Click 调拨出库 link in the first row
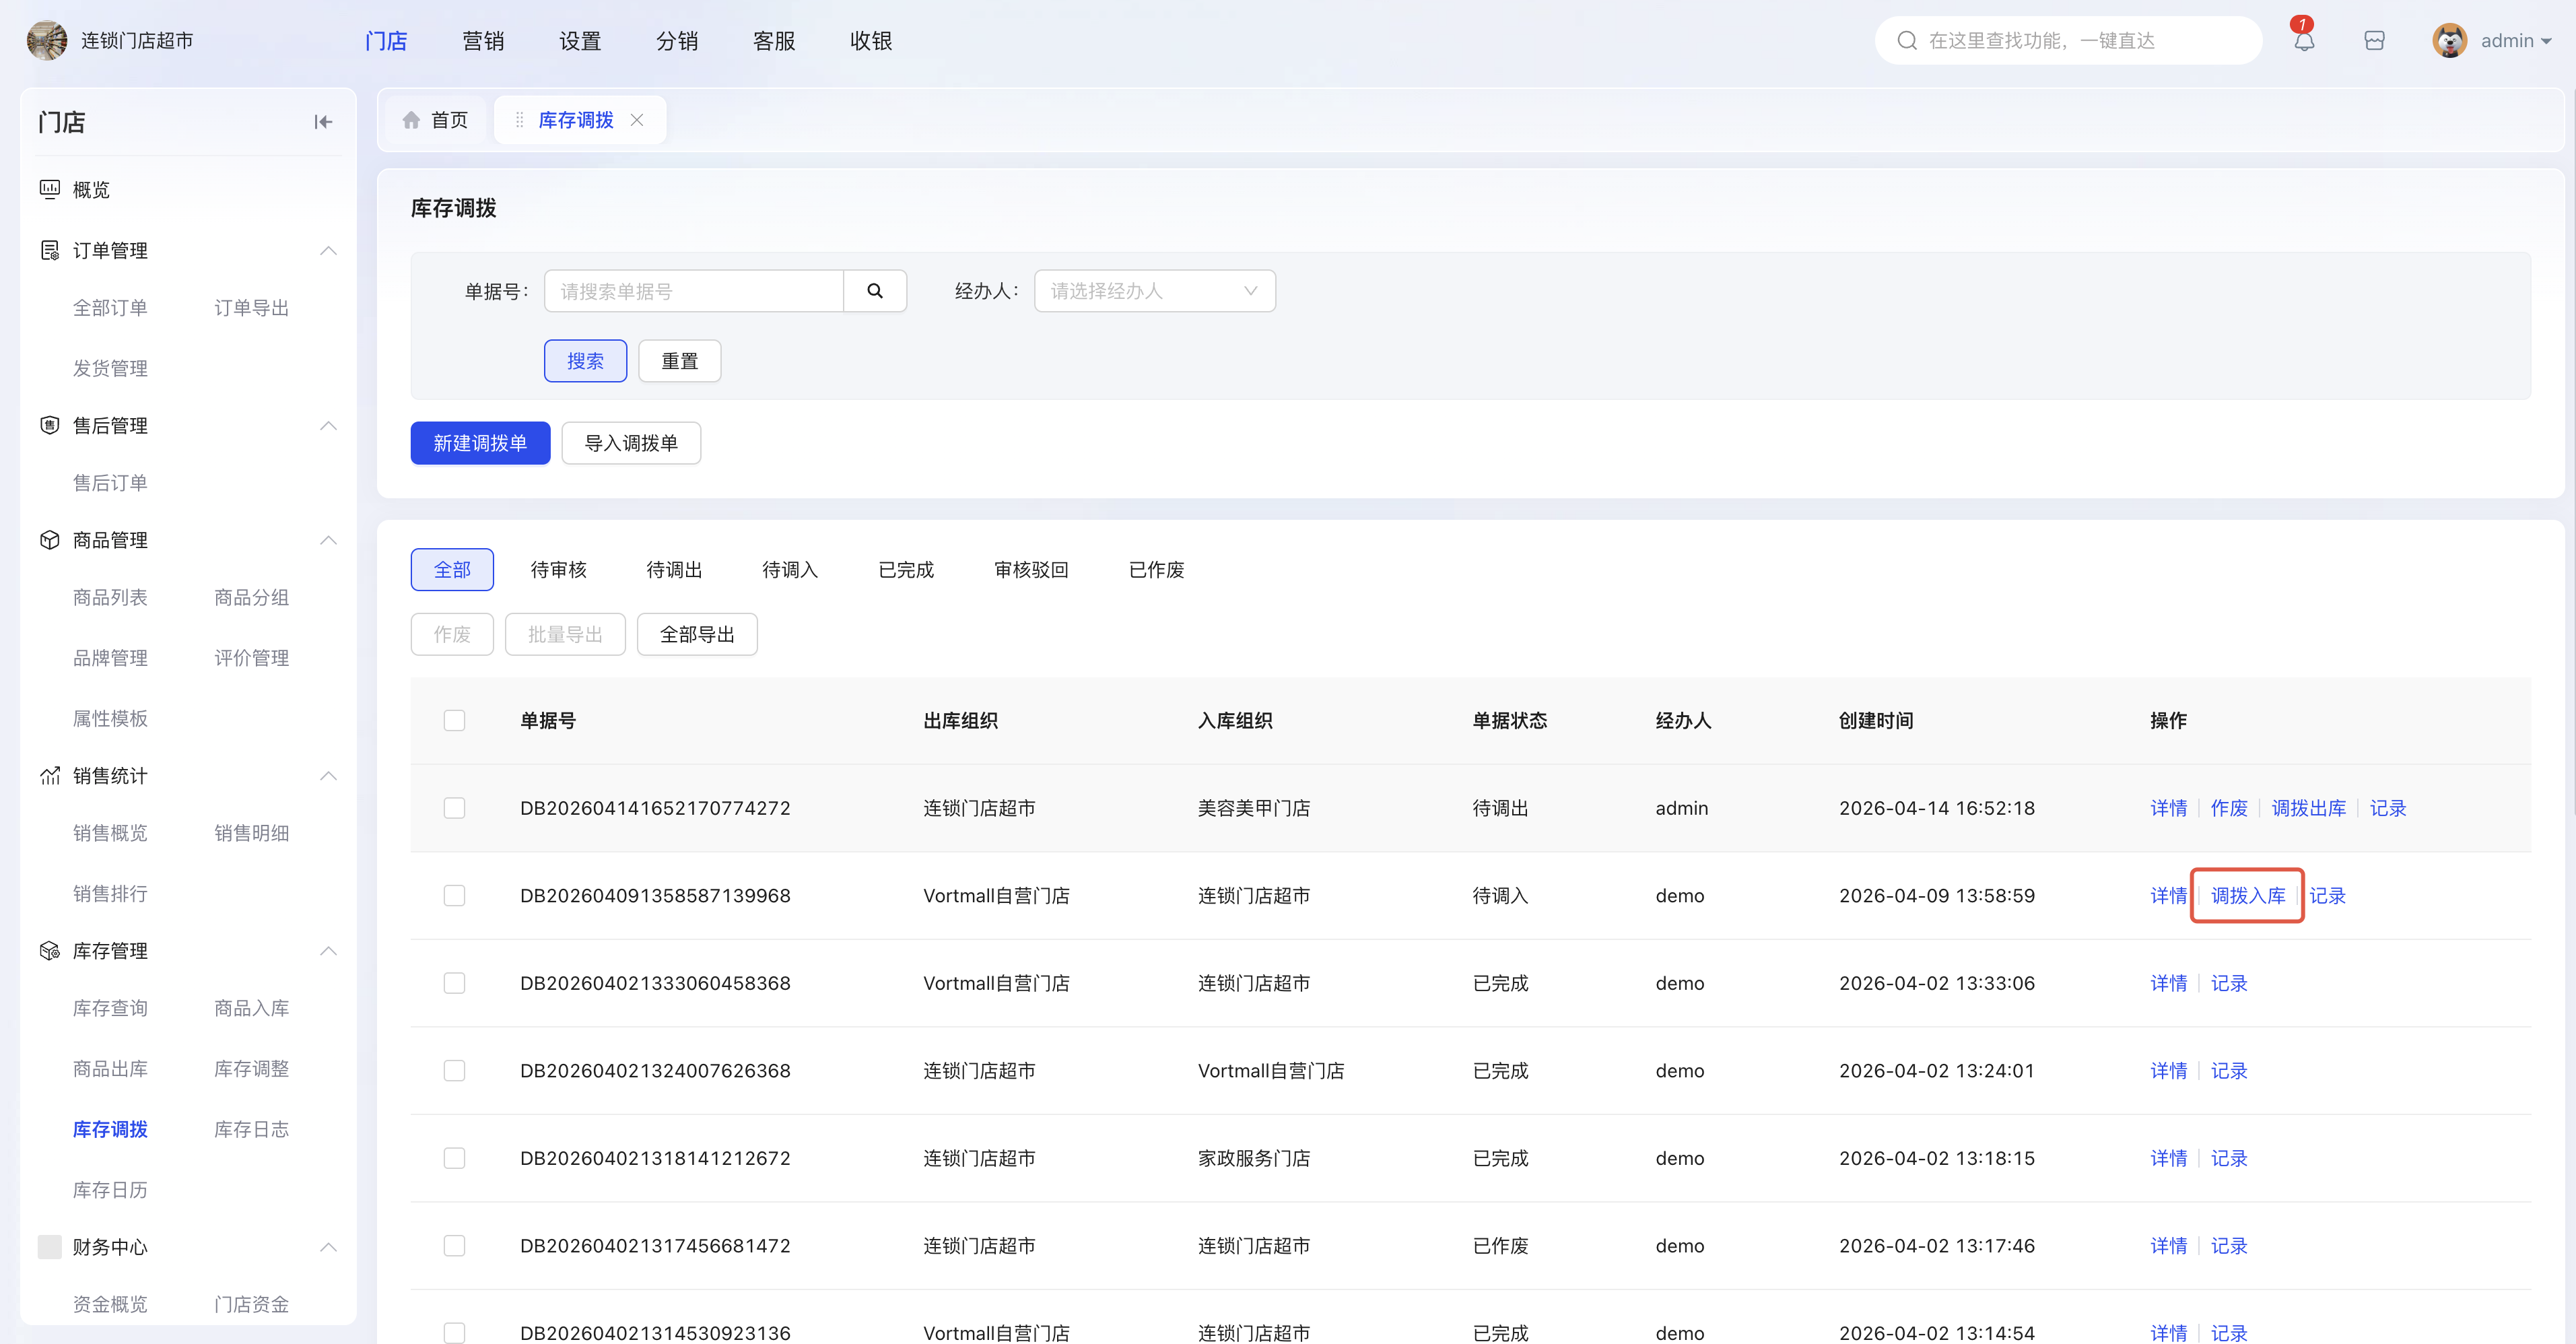This screenshot has width=2576, height=1344. coord(2308,808)
